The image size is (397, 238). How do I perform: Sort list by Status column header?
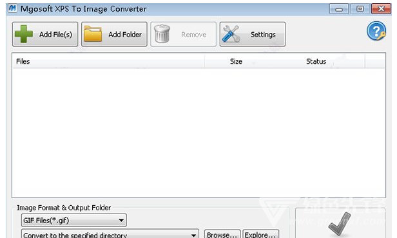point(316,61)
